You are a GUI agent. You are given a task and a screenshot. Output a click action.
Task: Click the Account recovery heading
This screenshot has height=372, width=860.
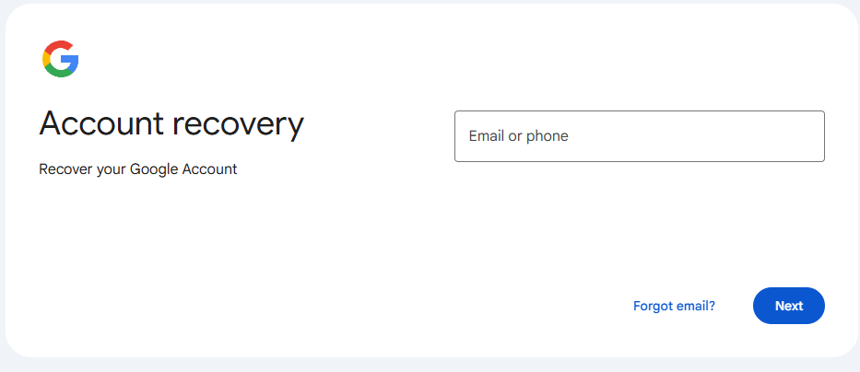click(171, 123)
